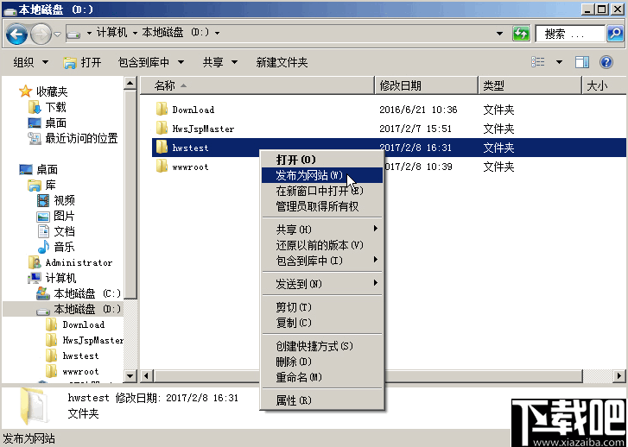Toggle the preview pane icon
This screenshot has height=447, width=628.
(582, 62)
